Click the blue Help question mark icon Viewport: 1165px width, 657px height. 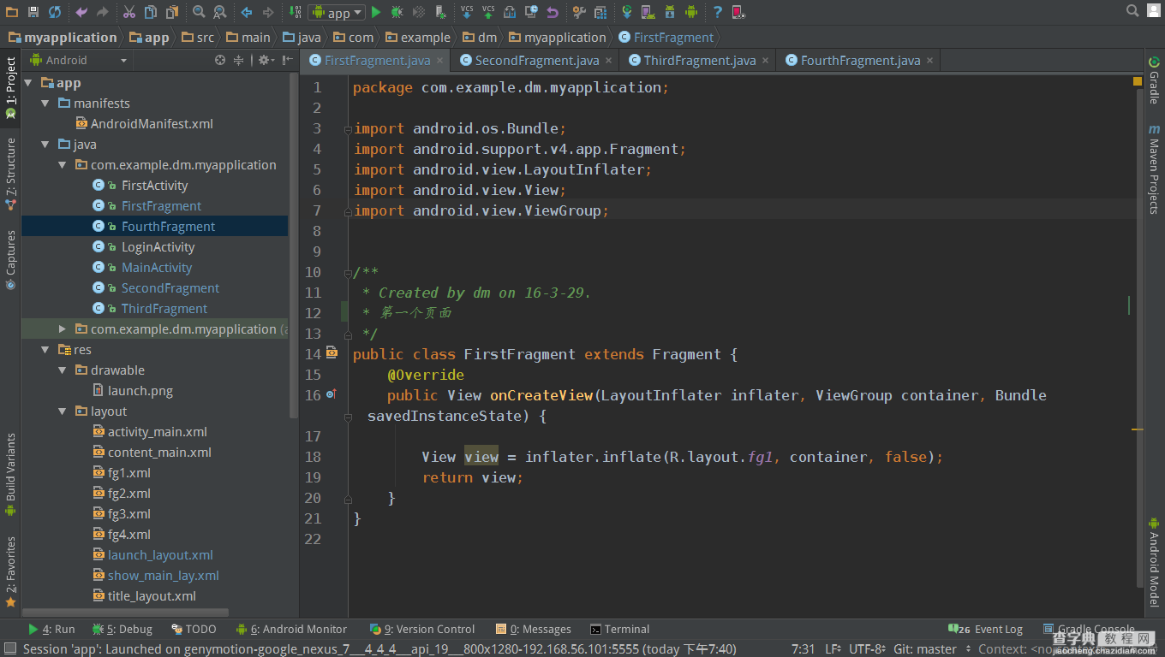point(717,12)
